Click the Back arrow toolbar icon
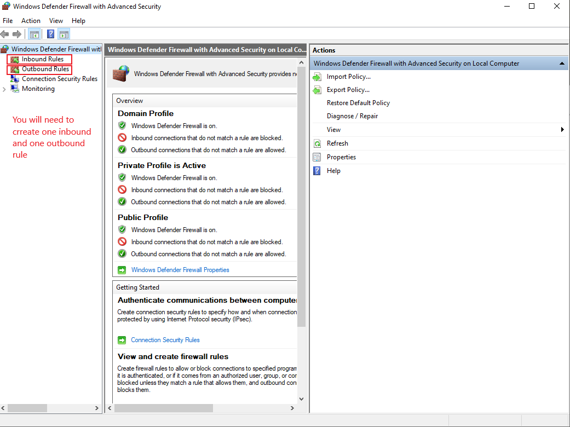570x427 pixels. (5, 34)
